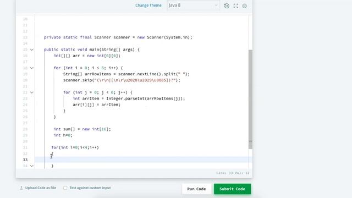Click the Change Theme link
The height and width of the screenshot is (198, 352).
tap(148, 5)
